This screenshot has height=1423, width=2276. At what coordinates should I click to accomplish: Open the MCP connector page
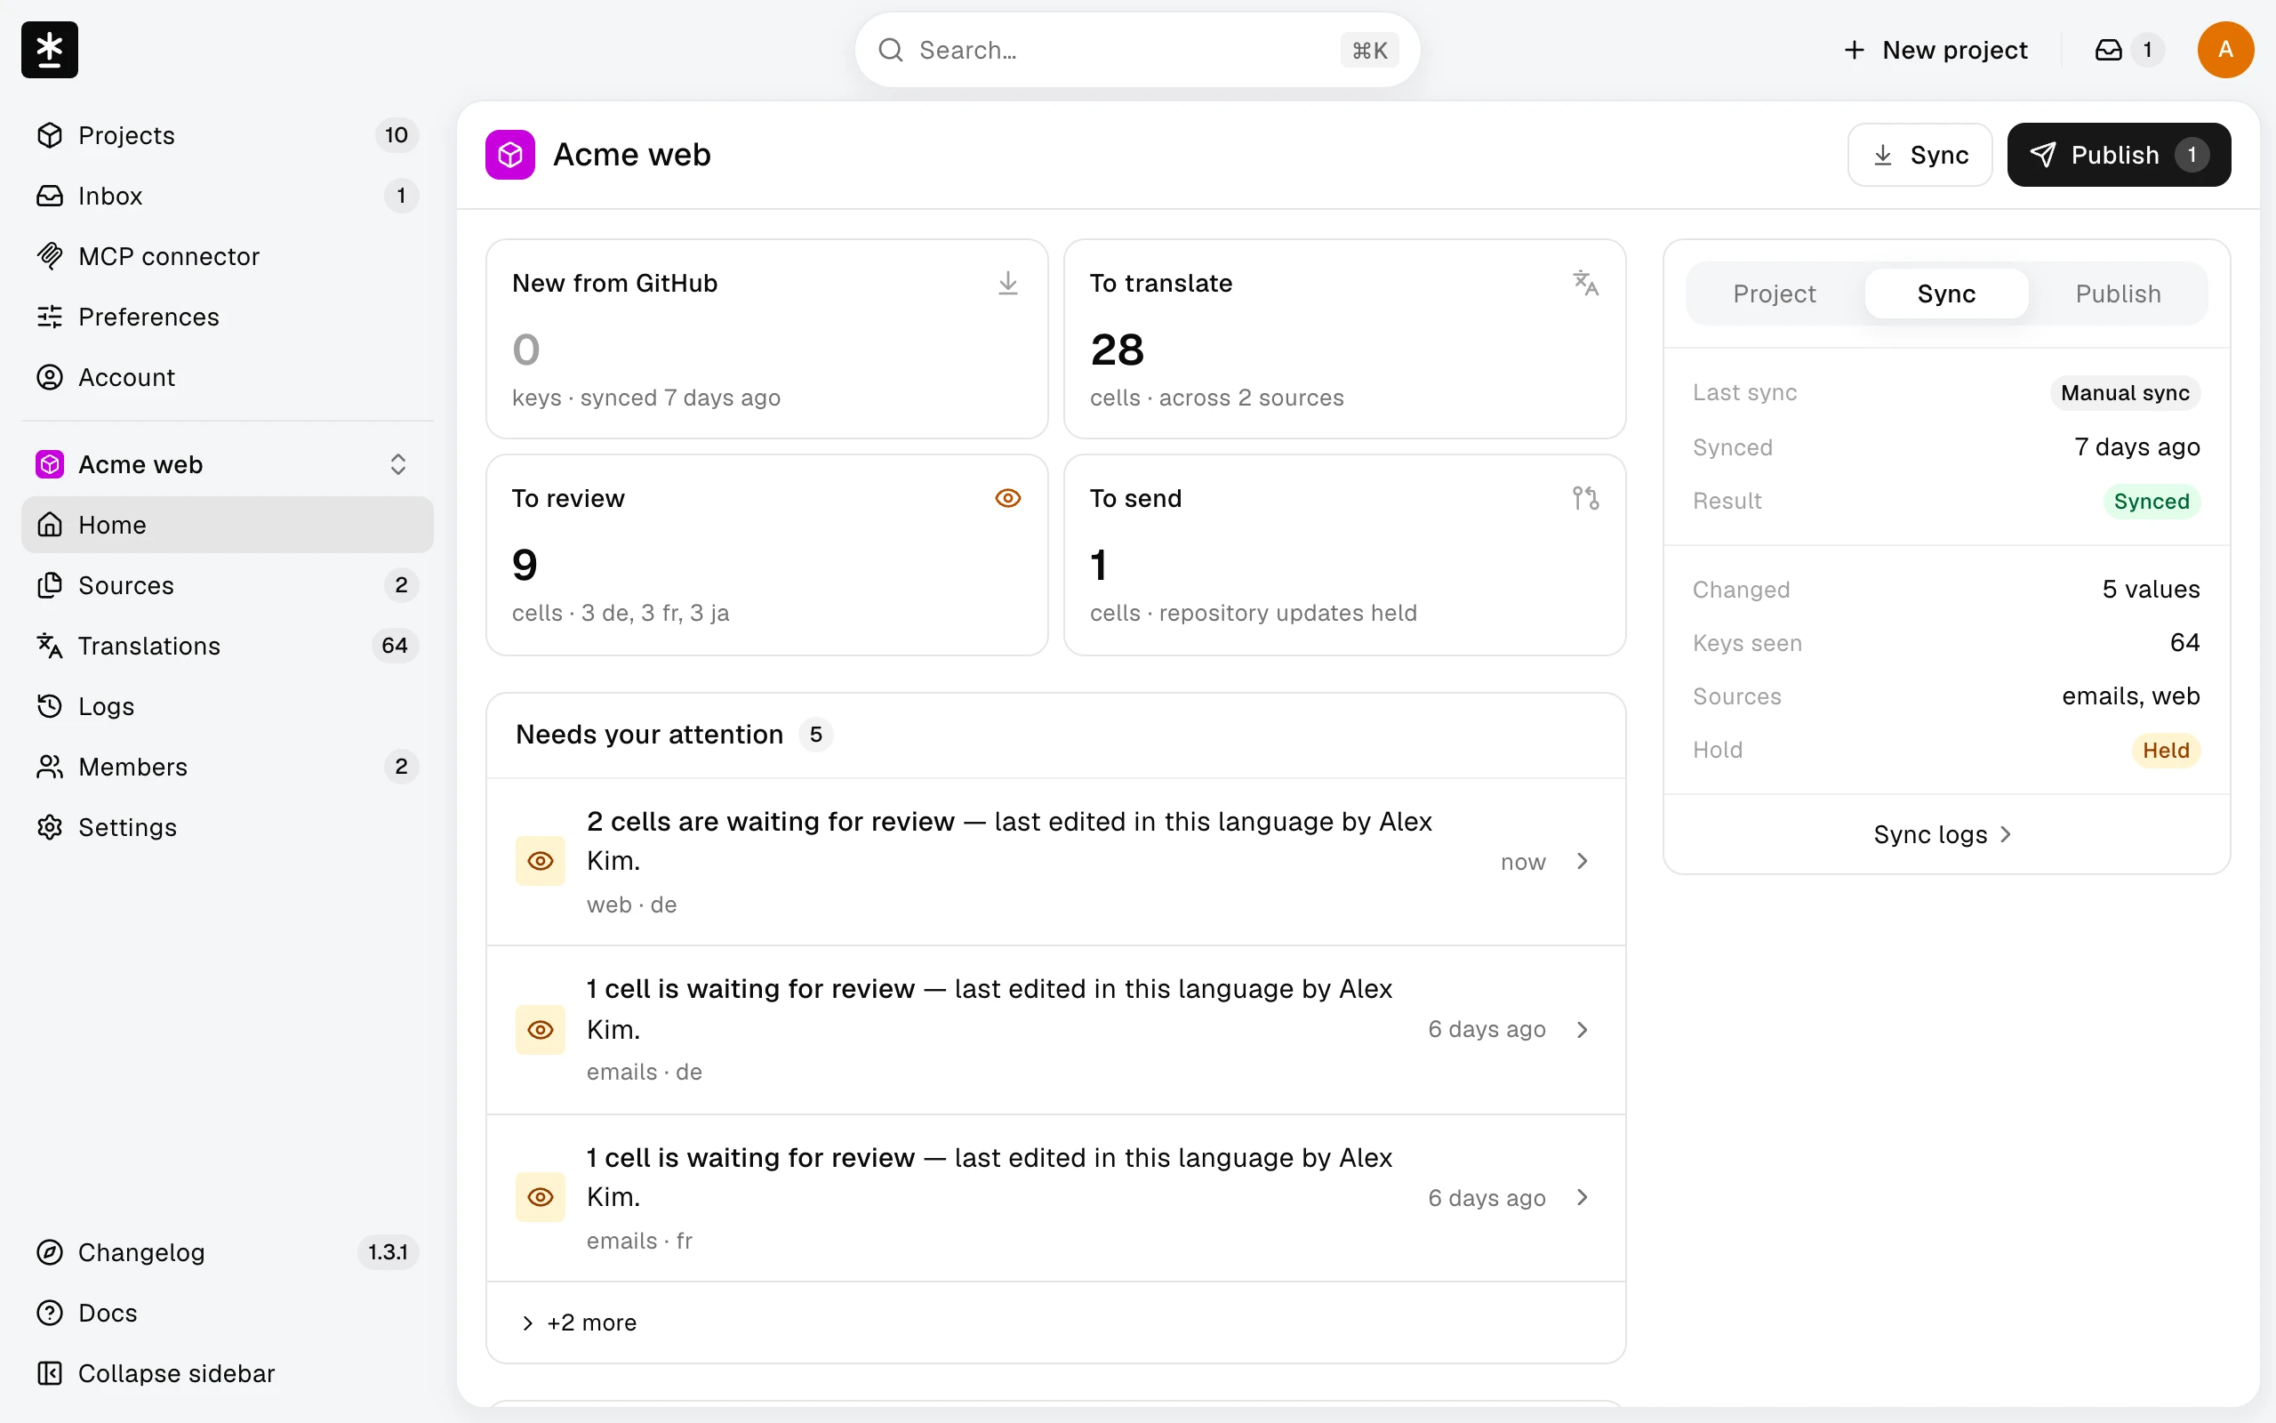pos(228,256)
